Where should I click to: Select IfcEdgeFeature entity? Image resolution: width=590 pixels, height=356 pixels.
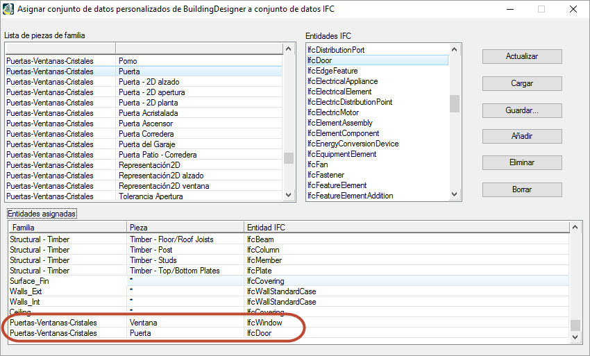click(x=378, y=71)
